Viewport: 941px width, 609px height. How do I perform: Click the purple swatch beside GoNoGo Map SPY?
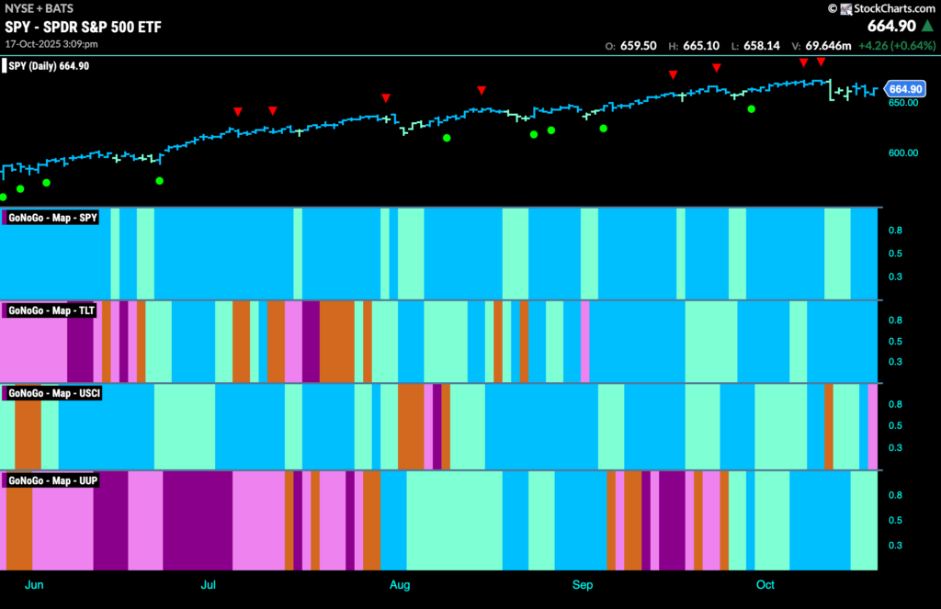[x=5, y=218]
